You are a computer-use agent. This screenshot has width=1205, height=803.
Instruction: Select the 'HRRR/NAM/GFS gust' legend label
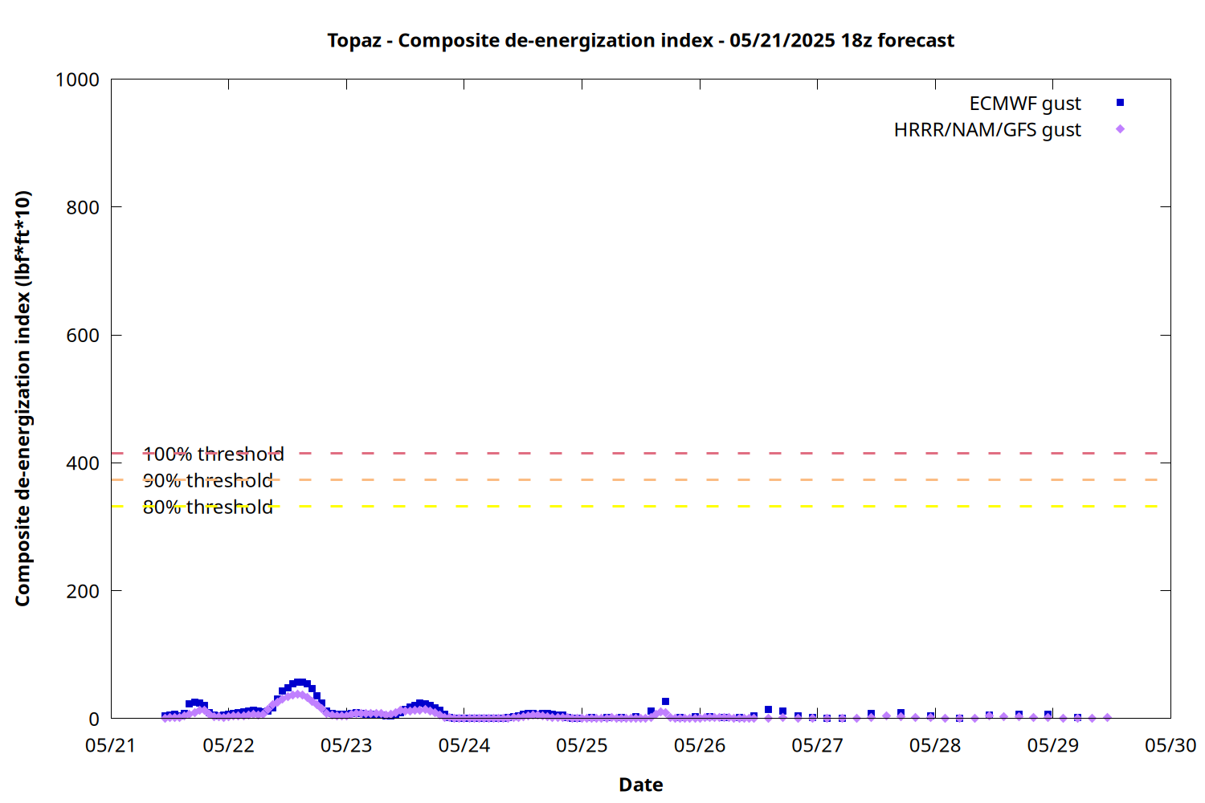(987, 130)
